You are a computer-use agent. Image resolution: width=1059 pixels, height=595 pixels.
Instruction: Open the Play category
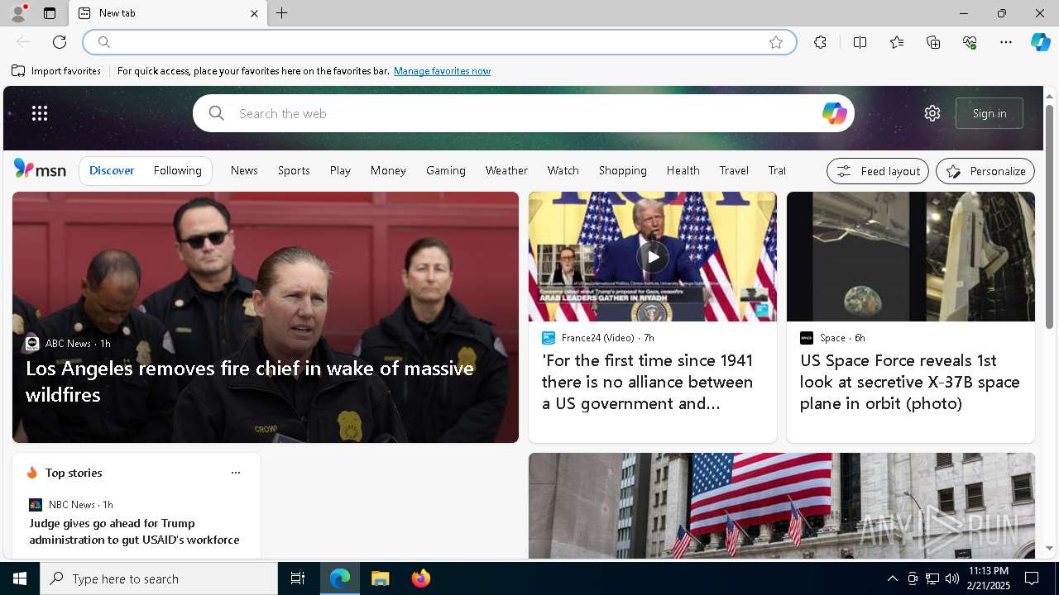[340, 170]
